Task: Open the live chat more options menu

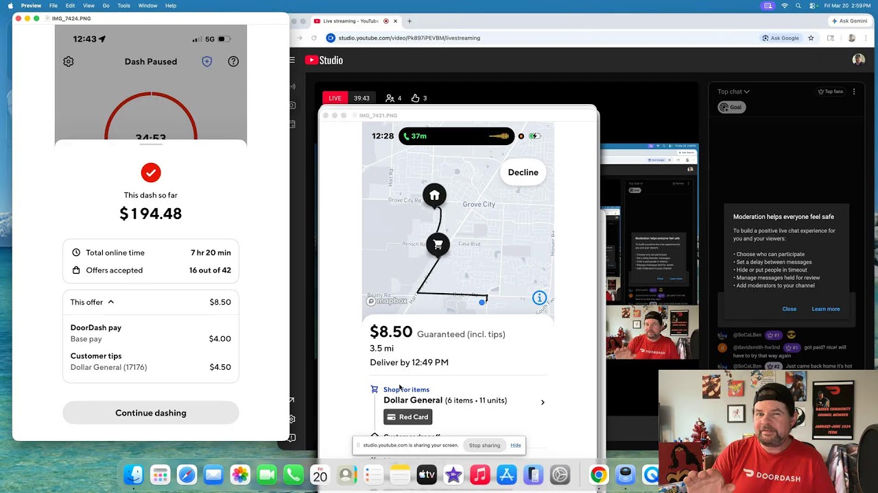Action: (854, 92)
